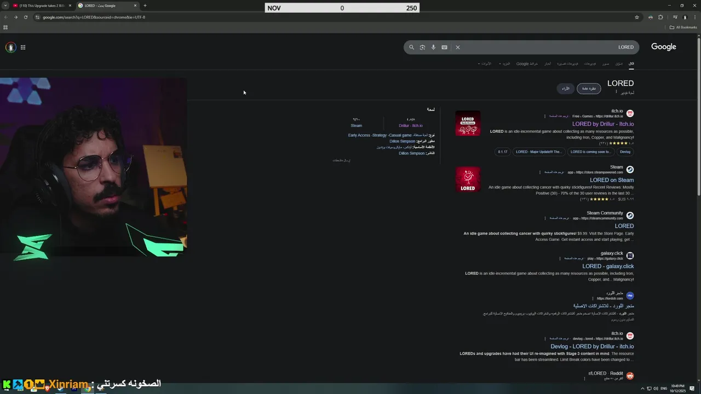Open 'متجر اللورد' store result link
Viewport: 701px width, 394px height.
click(604, 306)
